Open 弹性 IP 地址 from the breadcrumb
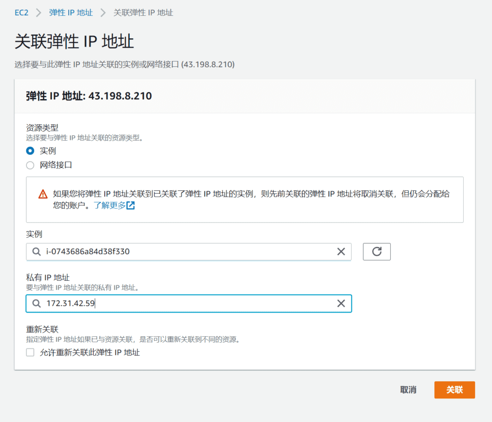Screen dimensions: 492x422 71,12
